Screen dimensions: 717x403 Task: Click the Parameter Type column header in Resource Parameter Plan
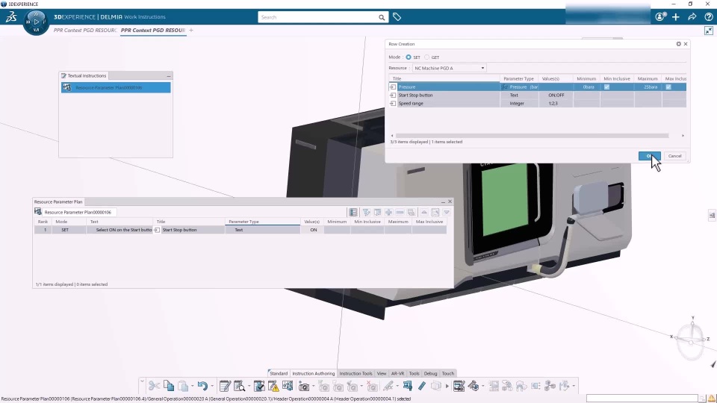(x=262, y=222)
